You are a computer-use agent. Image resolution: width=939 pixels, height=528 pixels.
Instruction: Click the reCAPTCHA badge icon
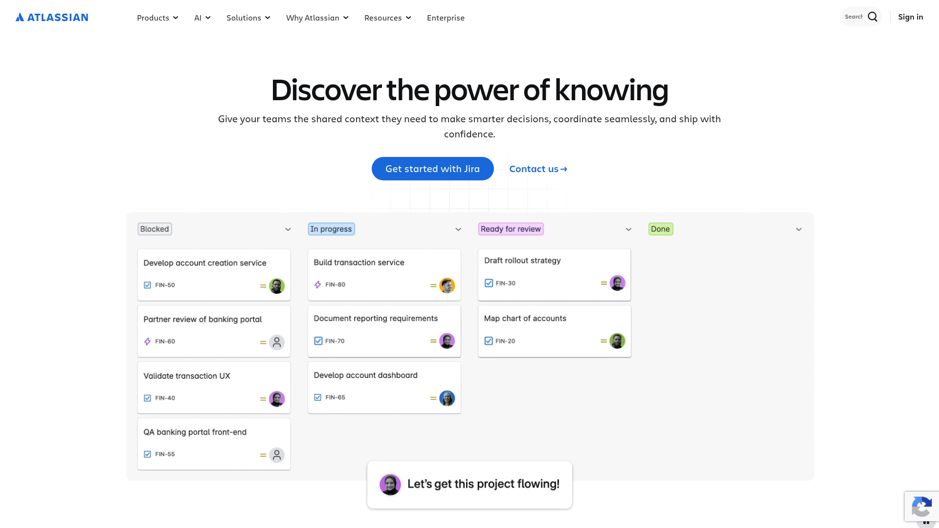922,506
